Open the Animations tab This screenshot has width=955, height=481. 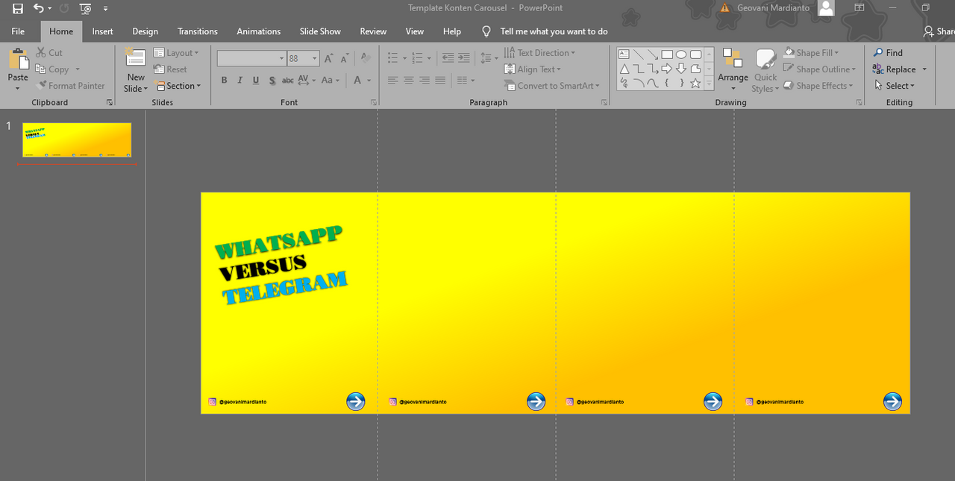click(259, 31)
